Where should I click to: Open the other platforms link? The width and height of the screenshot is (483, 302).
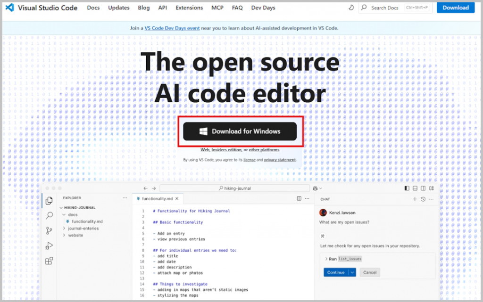pos(264,150)
